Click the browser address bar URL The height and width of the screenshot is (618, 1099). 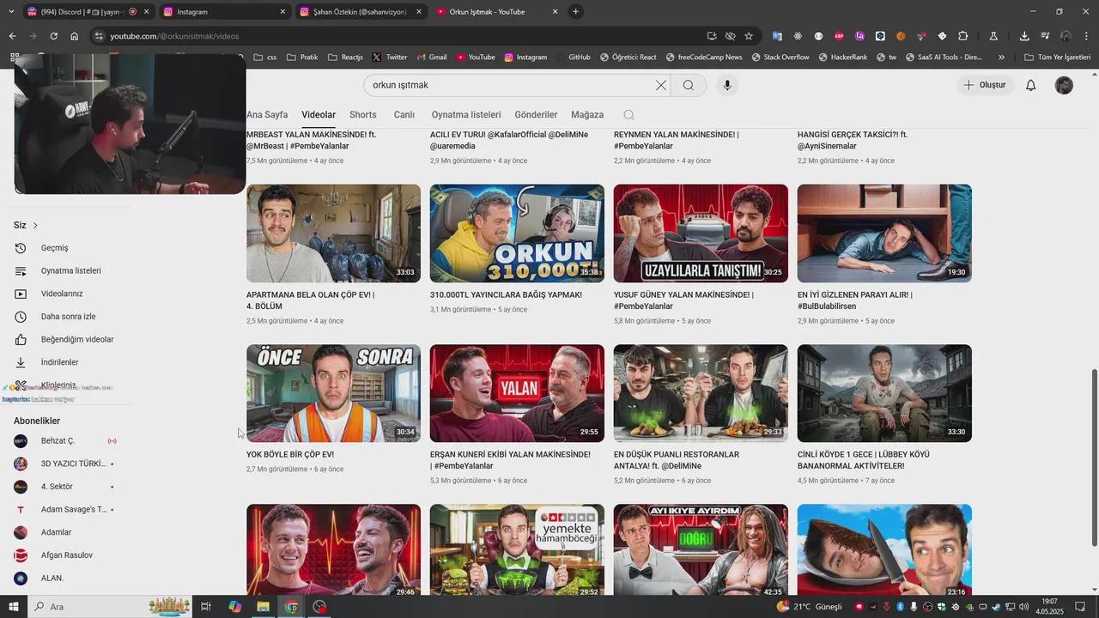click(174, 36)
